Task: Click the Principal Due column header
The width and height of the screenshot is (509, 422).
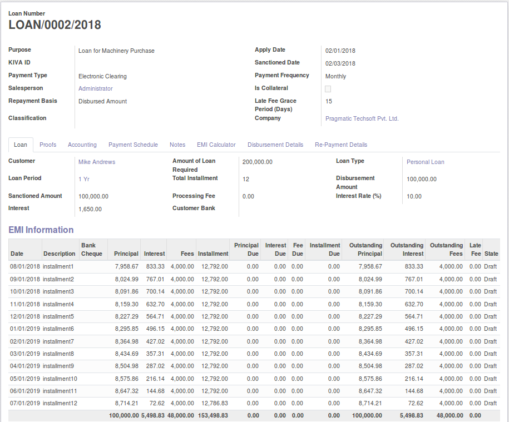Action: pyautogui.click(x=246, y=250)
